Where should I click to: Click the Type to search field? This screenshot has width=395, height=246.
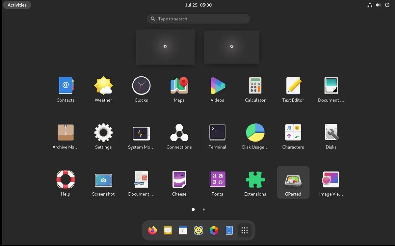tap(198, 19)
